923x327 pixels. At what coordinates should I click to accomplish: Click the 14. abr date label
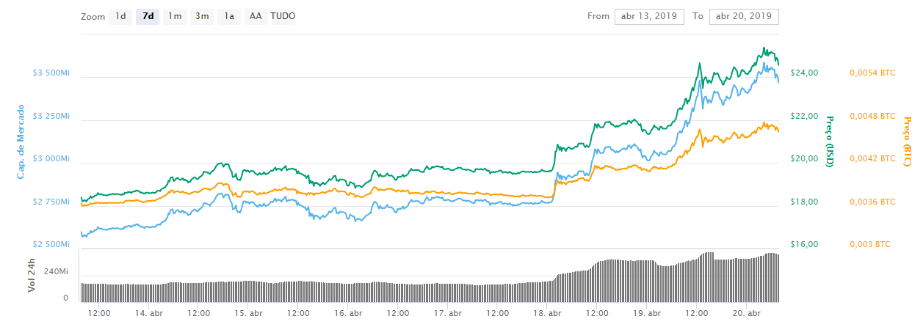(x=149, y=313)
